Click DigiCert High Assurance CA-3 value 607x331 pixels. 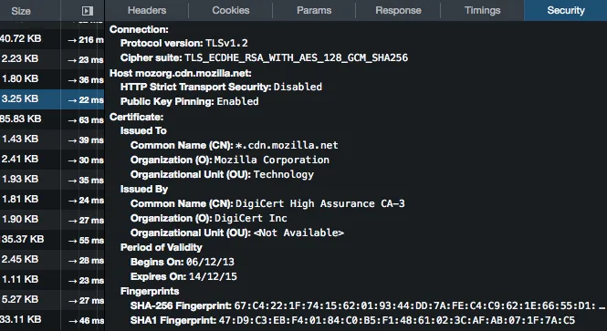(320, 203)
